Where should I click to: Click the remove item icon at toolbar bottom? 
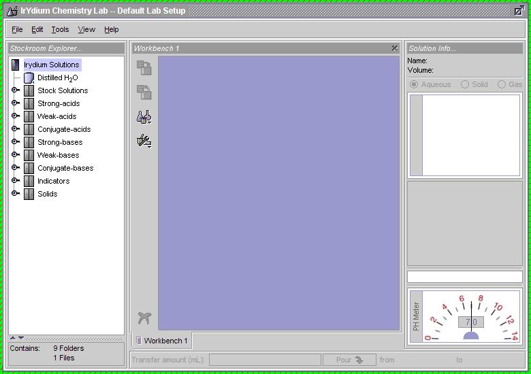point(144,318)
